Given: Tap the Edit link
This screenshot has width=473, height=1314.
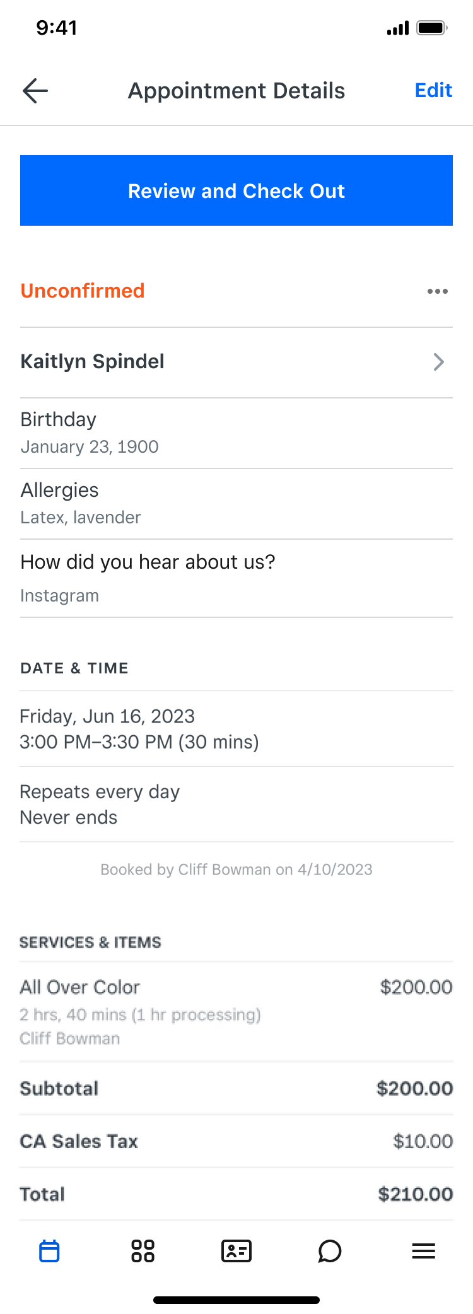Looking at the screenshot, I should pos(433,90).
